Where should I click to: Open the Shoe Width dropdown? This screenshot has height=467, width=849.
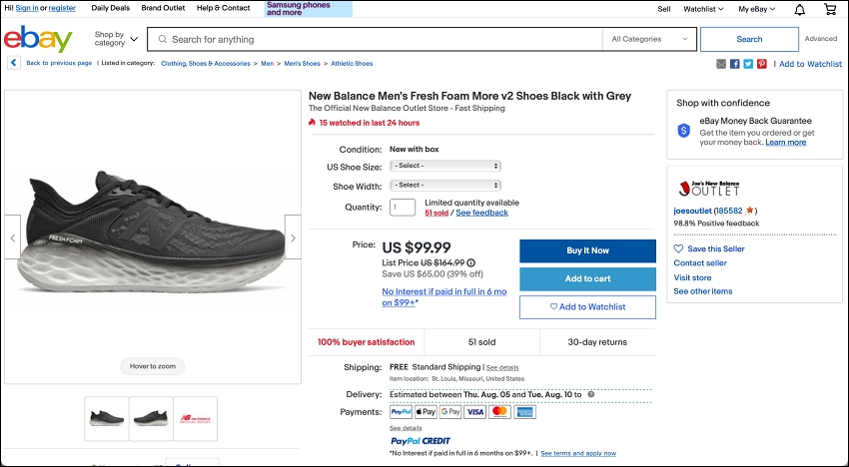(445, 185)
